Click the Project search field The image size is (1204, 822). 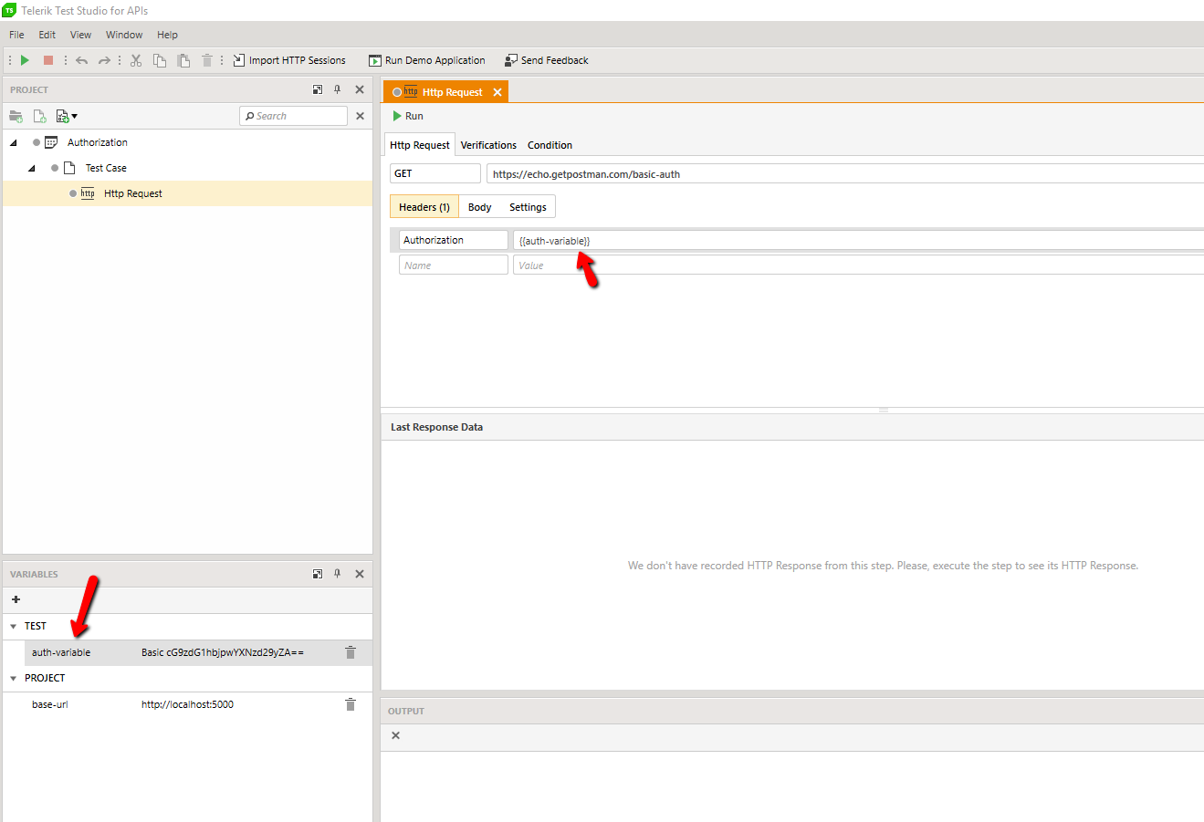point(294,116)
